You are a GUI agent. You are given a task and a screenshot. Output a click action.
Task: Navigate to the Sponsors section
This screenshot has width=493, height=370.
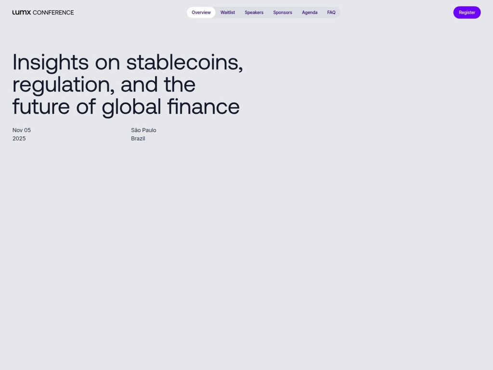click(x=282, y=13)
